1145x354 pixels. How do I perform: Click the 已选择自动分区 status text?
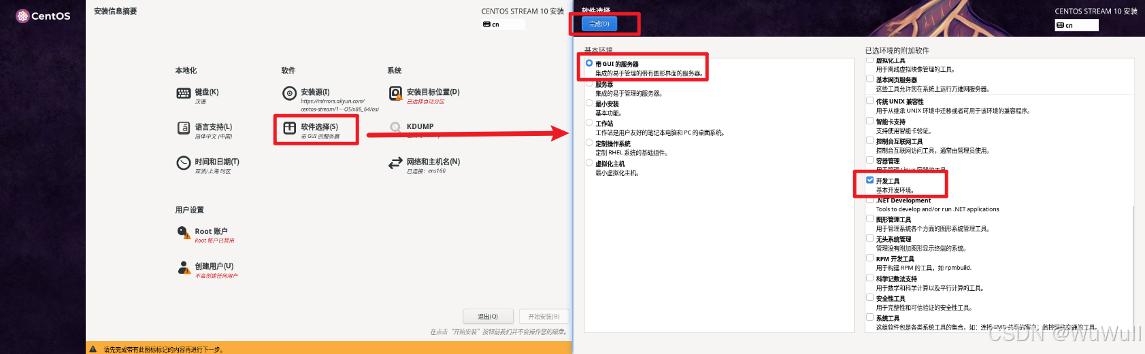tap(426, 102)
